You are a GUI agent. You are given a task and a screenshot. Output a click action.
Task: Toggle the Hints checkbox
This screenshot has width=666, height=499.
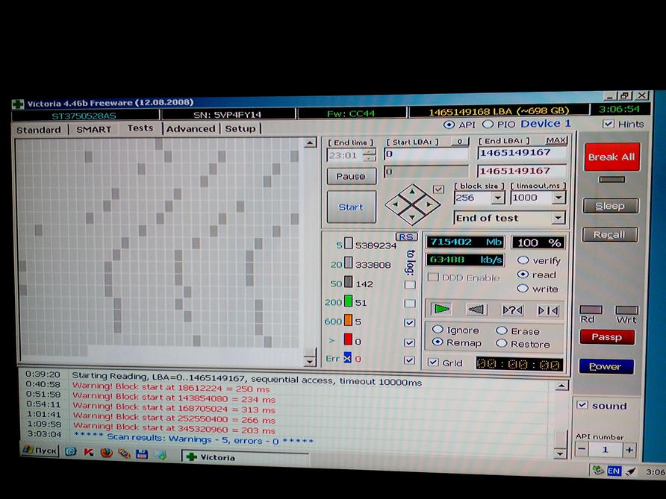point(609,124)
